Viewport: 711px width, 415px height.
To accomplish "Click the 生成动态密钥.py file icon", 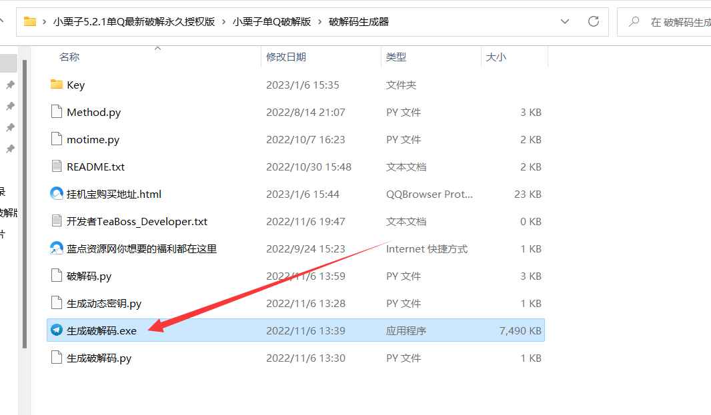I will (x=56, y=302).
